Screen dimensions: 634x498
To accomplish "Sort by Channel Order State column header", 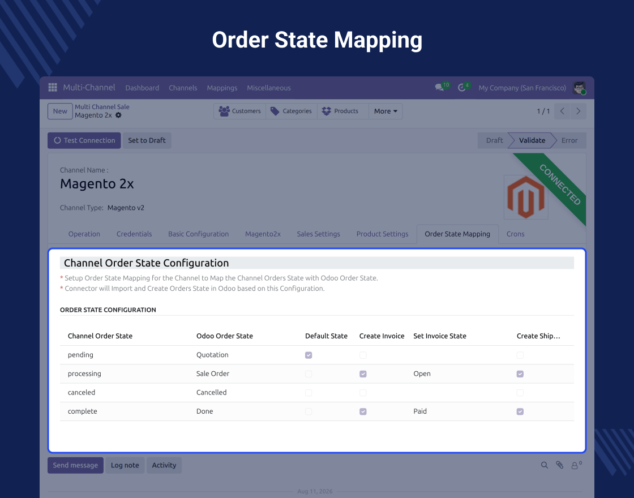I will [x=100, y=336].
